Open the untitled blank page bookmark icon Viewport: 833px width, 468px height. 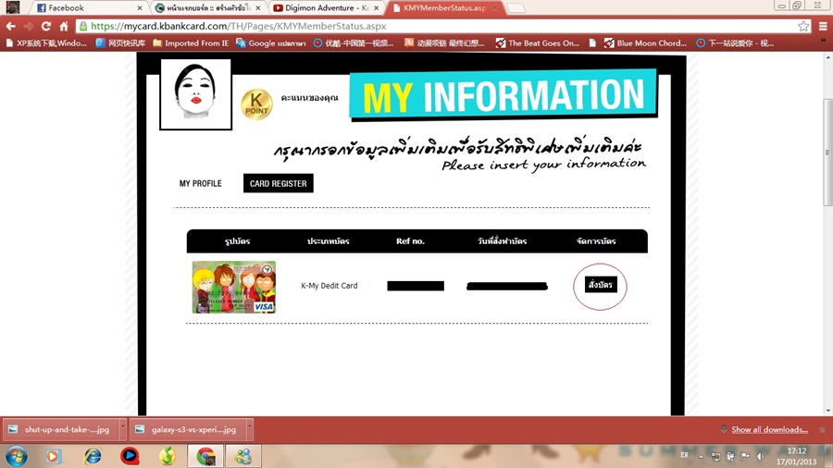pos(592,43)
